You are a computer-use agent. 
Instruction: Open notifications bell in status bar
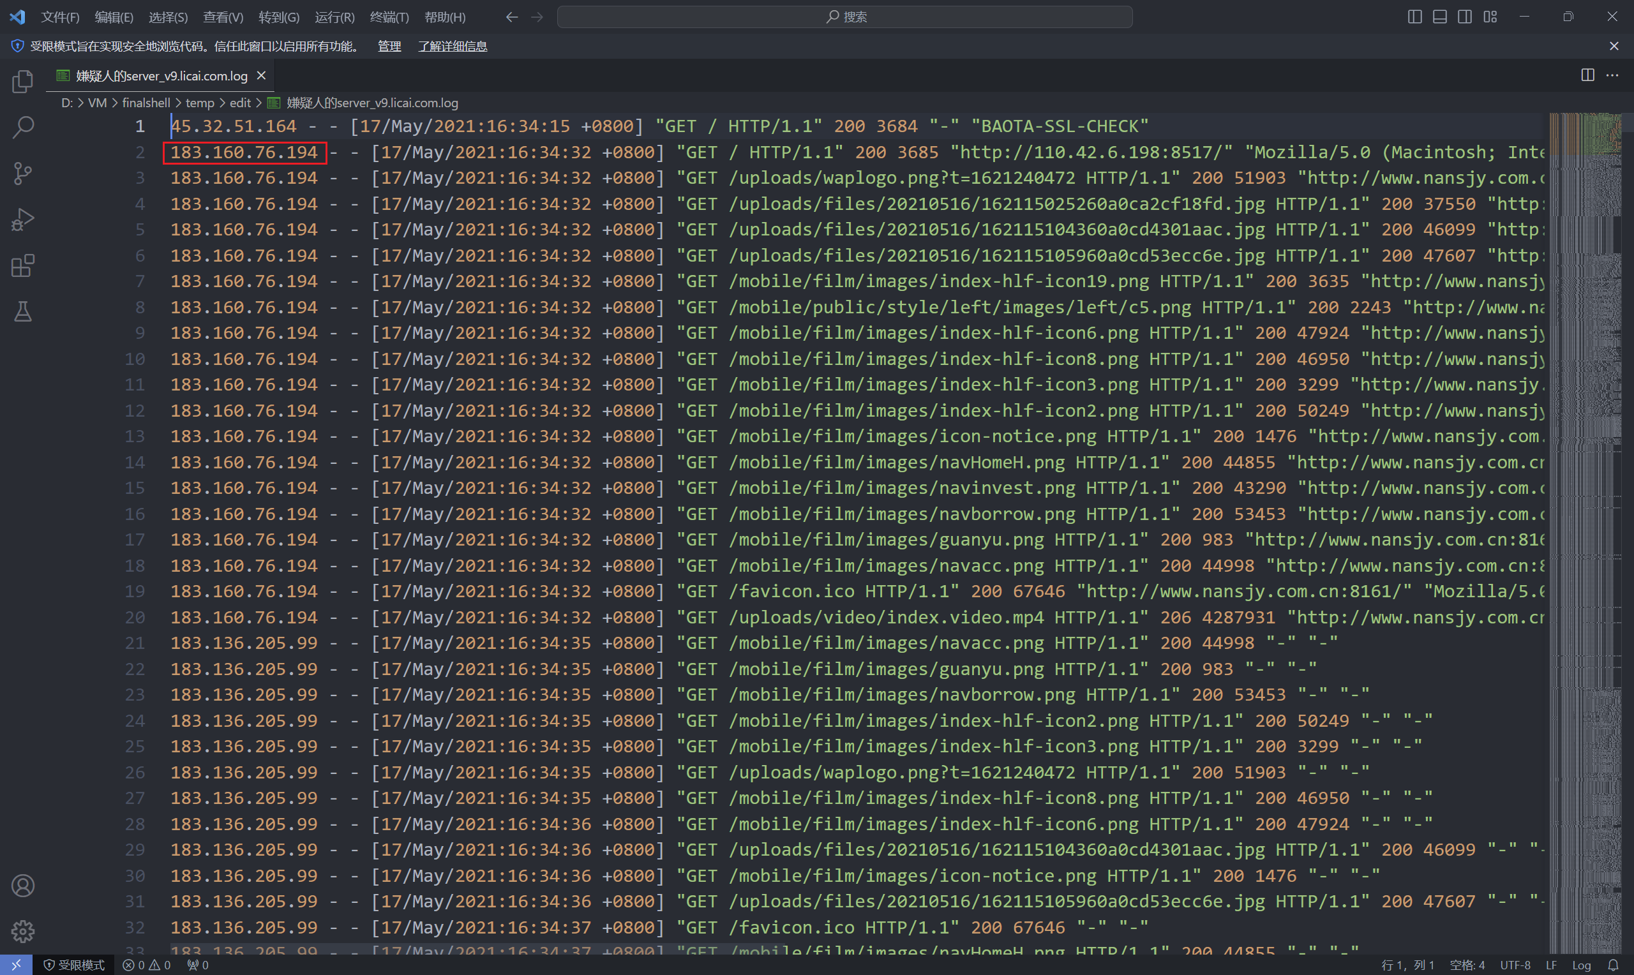coord(1613,965)
